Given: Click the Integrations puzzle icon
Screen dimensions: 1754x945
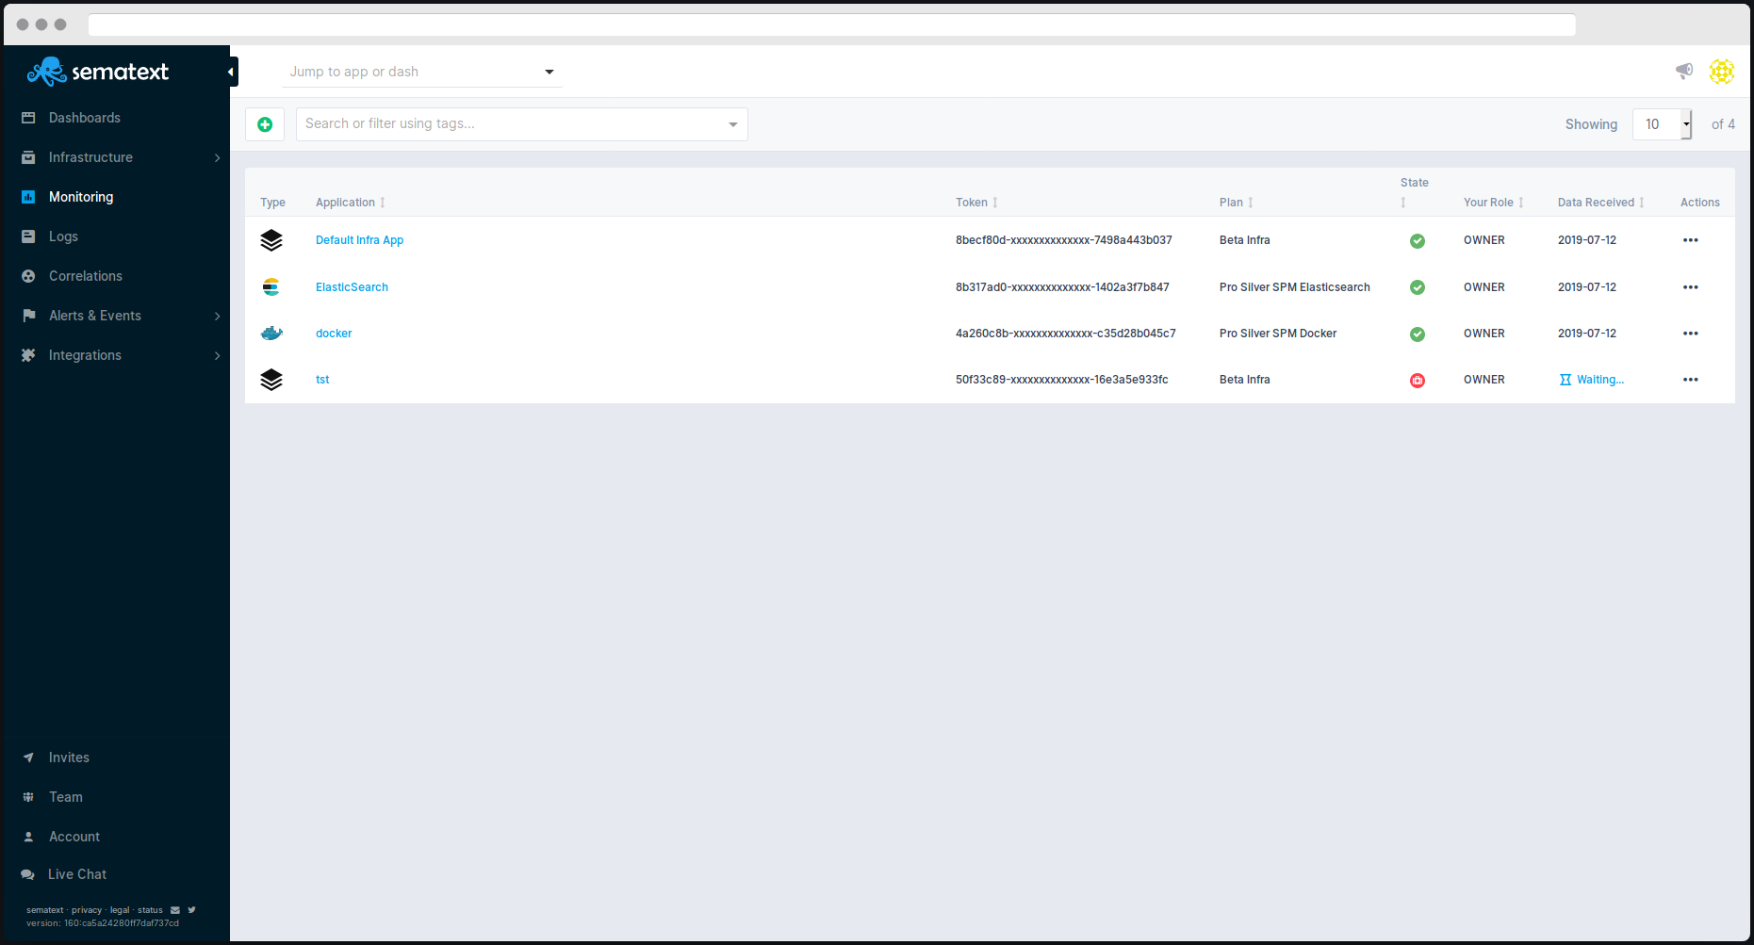Looking at the screenshot, I should 28,355.
